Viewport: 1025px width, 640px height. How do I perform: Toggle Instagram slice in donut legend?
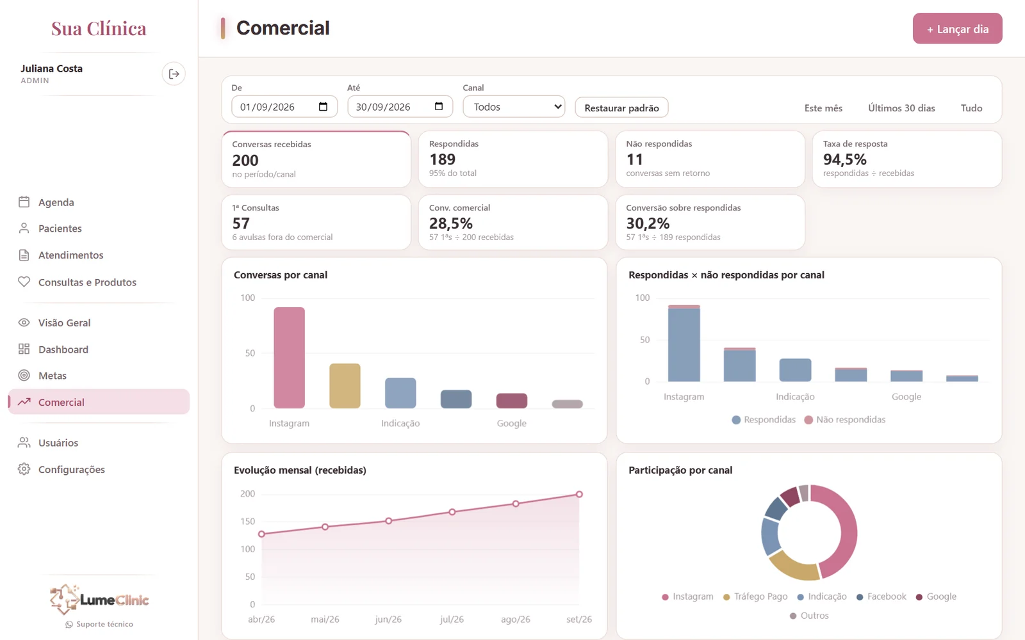click(687, 596)
